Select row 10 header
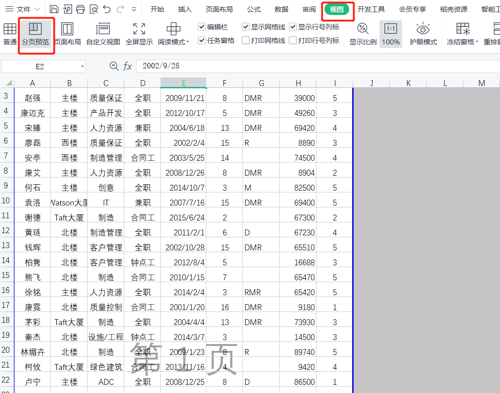 6,201
